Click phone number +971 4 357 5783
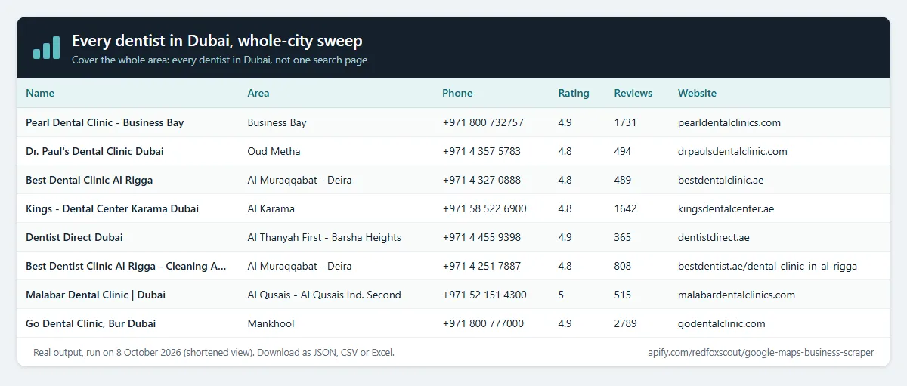 [x=481, y=151]
